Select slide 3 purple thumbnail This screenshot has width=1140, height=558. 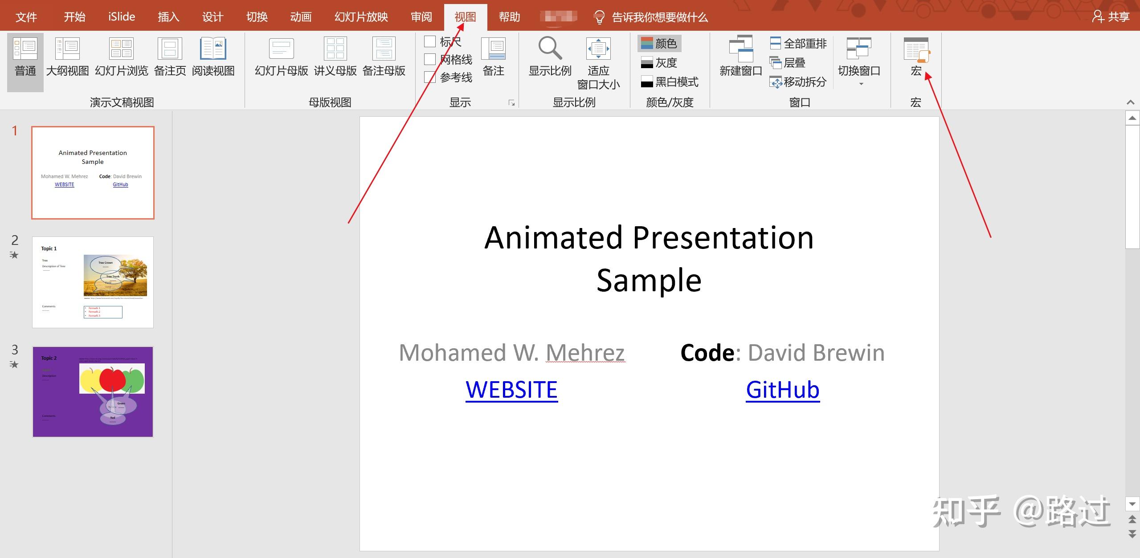[x=93, y=392]
